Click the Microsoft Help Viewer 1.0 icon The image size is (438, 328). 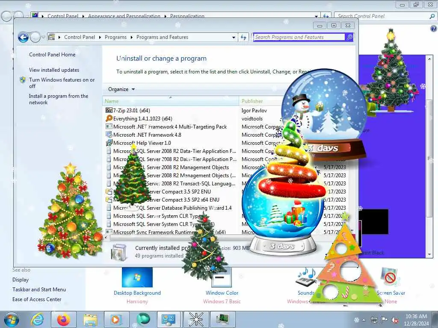[109, 143]
